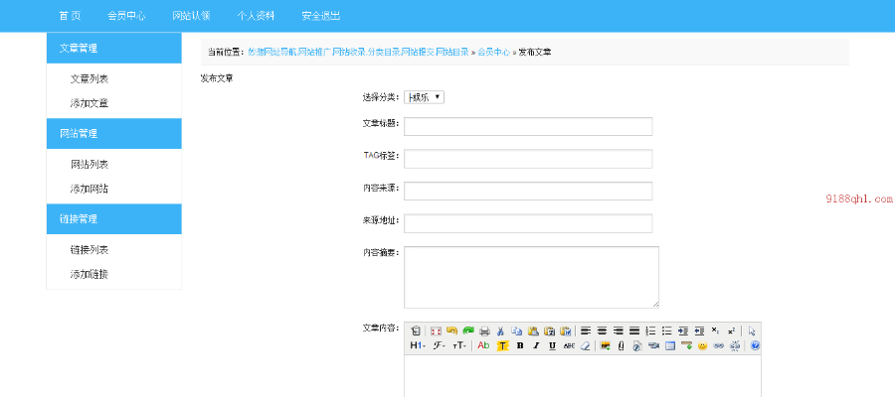The height and width of the screenshot is (397, 895).
Task: Open the yellow text background color picker
Action: tap(502, 345)
